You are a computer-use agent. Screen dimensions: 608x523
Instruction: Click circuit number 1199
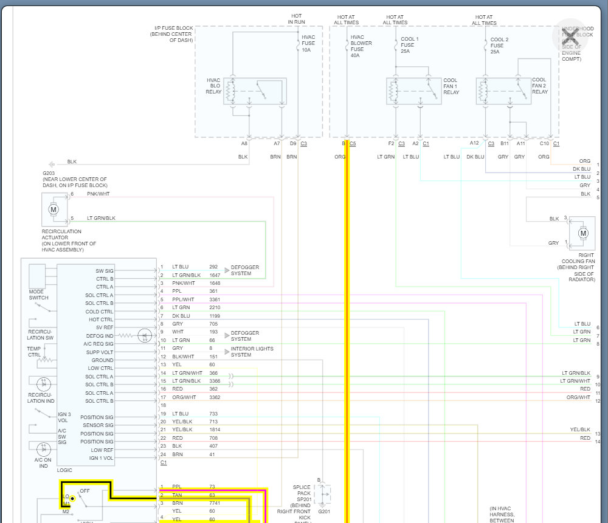[x=215, y=316]
